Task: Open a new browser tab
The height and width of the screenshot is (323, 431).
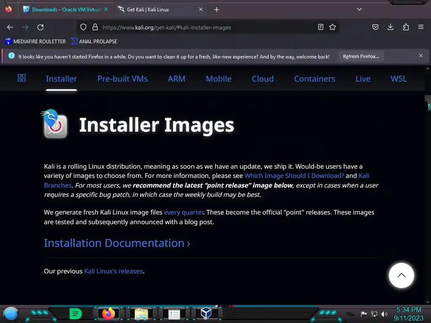Action: coord(217,10)
